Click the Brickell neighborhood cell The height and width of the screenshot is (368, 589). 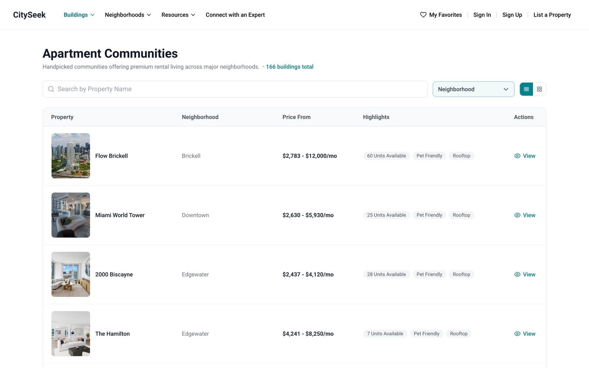(191, 156)
